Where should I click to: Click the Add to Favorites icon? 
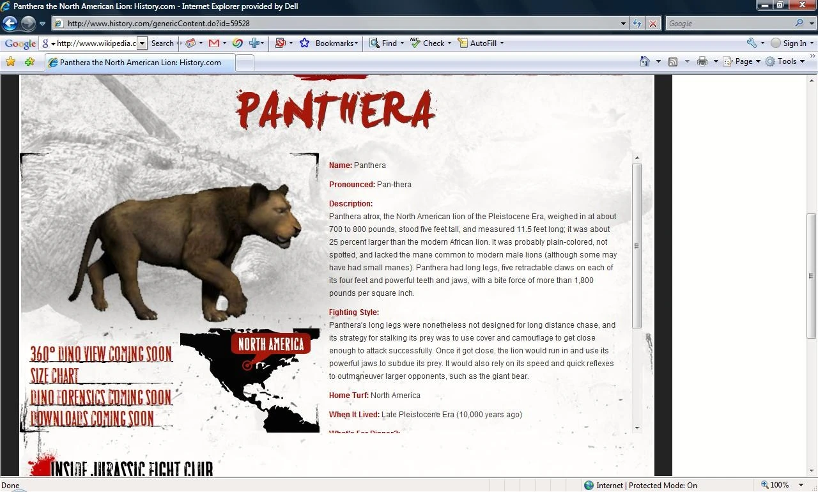(29, 62)
